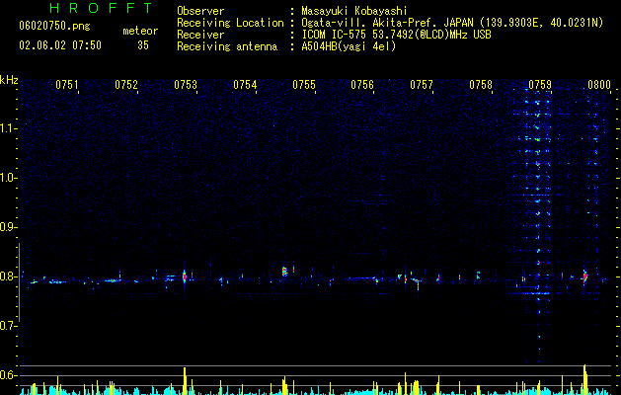Image resolution: width=621 pixels, height=395 pixels.
Task: Select the antenna value A504HB(yagi 4el)
Action: click(x=349, y=46)
